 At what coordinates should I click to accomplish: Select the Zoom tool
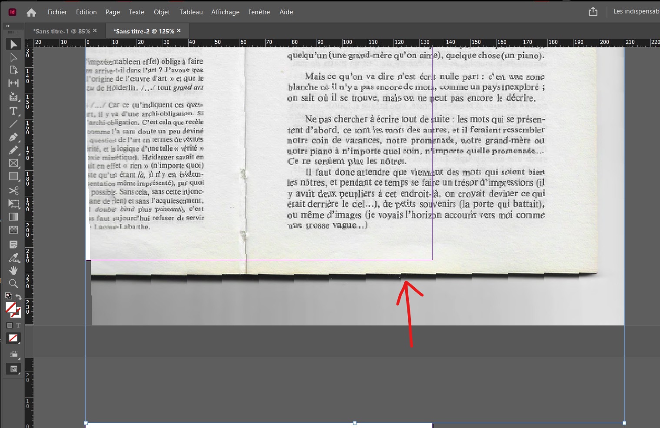point(13,284)
